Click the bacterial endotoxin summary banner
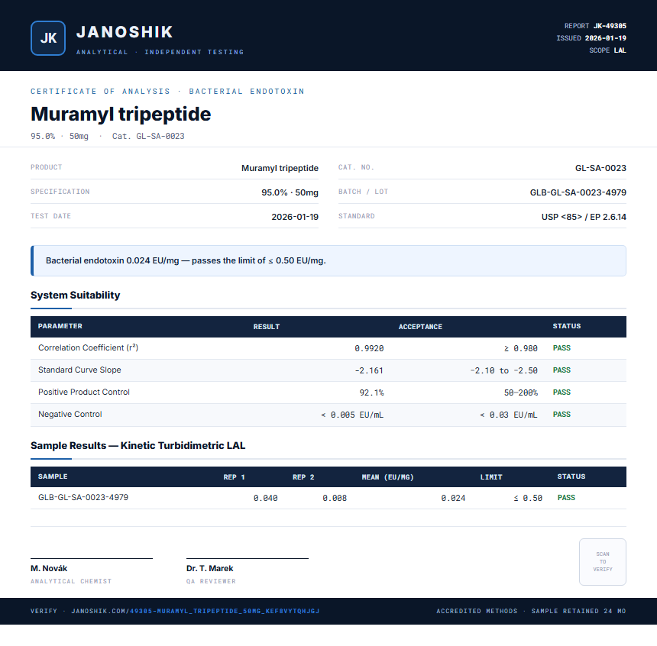 pos(328,260)
